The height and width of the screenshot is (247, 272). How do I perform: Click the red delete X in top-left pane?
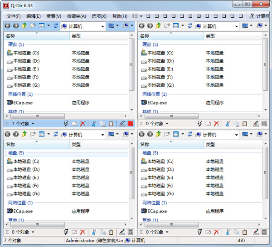[83, 123]
